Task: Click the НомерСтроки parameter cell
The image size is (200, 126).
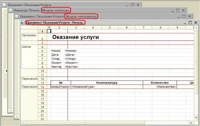Action: click(x=61, y=87)
